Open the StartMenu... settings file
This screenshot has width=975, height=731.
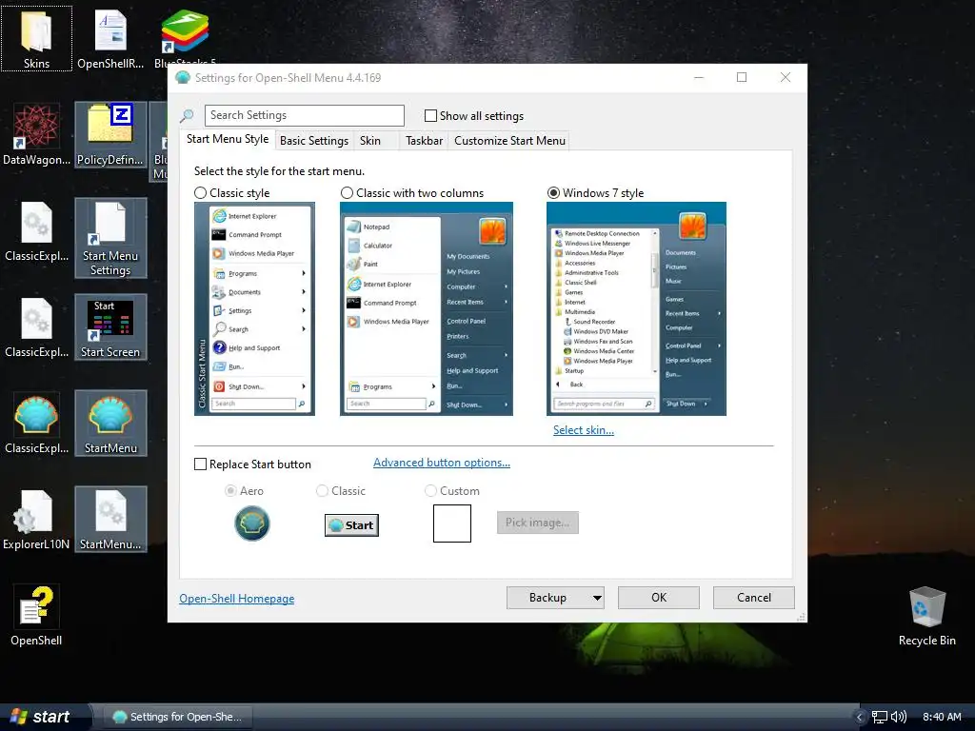[110, 521]
